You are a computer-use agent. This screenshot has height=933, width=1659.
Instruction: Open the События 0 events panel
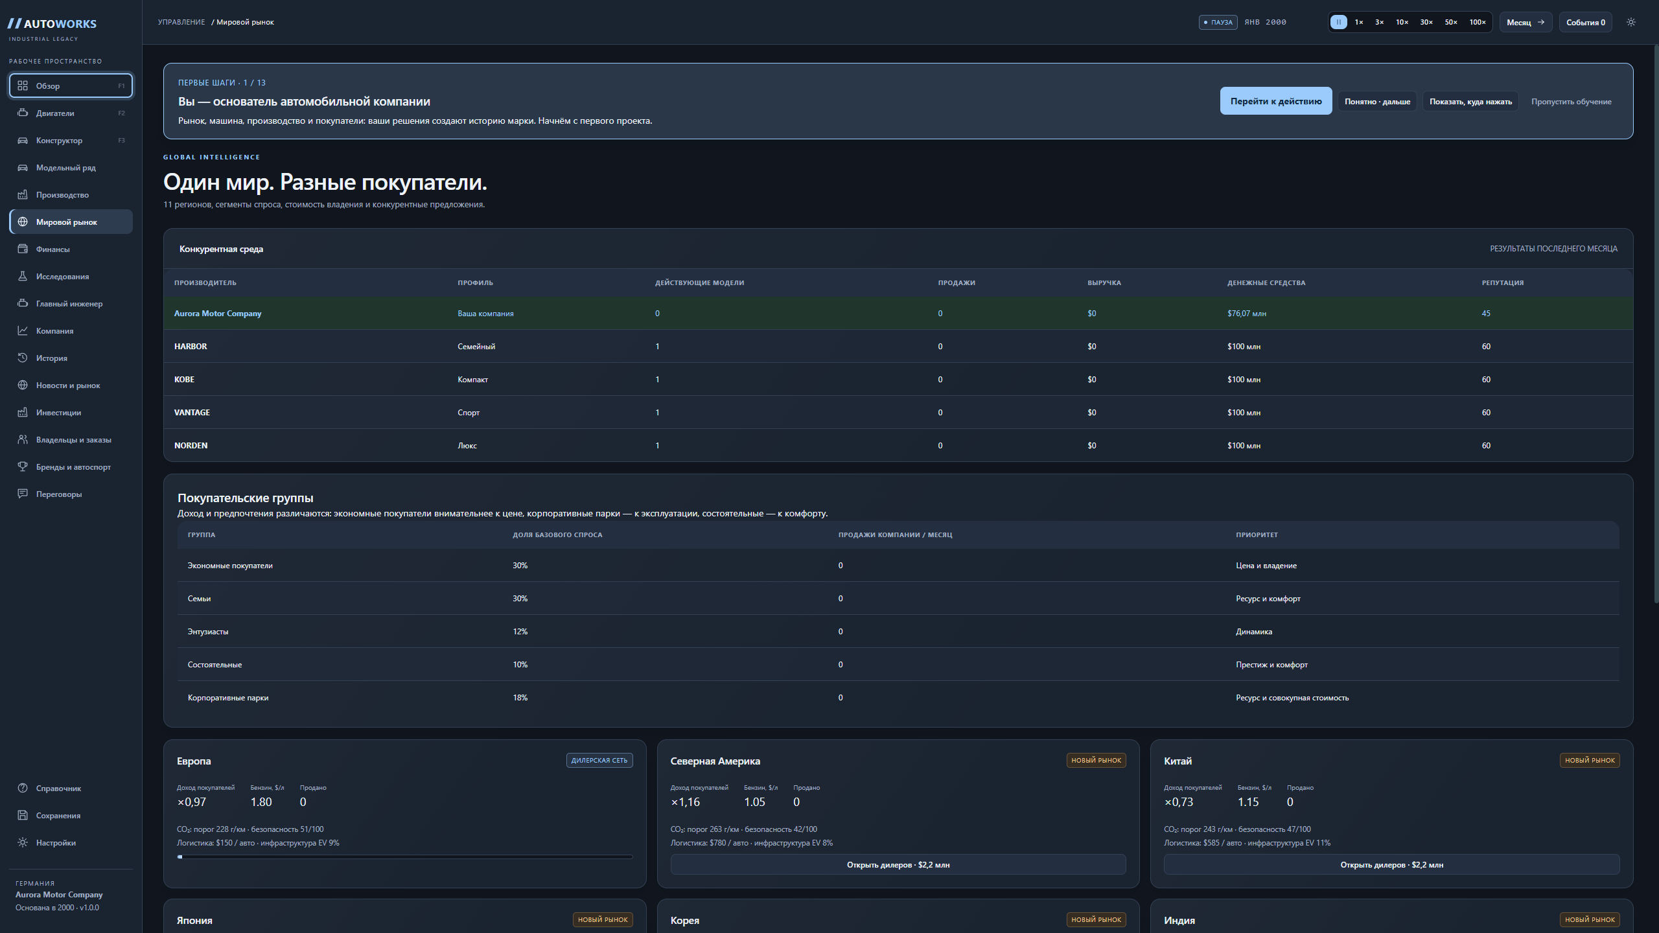pyautogui.click(x=1585, y=22)
